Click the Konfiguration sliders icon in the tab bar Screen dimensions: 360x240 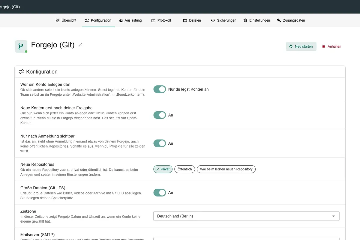click(87, 20)
